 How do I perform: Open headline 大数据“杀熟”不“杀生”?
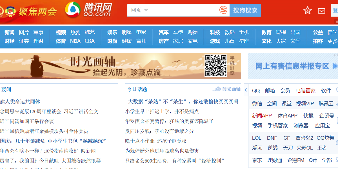(x=183, y=102)
